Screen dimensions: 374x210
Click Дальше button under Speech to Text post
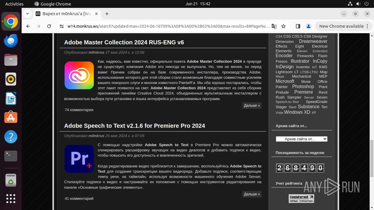tap(252, 194)
